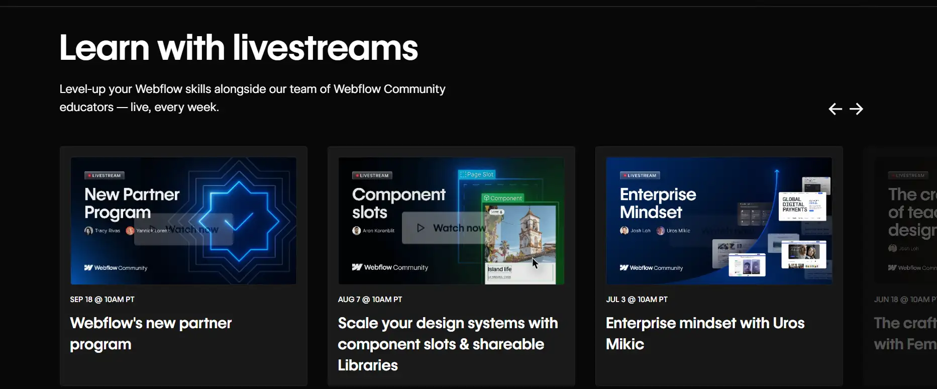Click Learn with livestreams heading

tap(239, 48)
